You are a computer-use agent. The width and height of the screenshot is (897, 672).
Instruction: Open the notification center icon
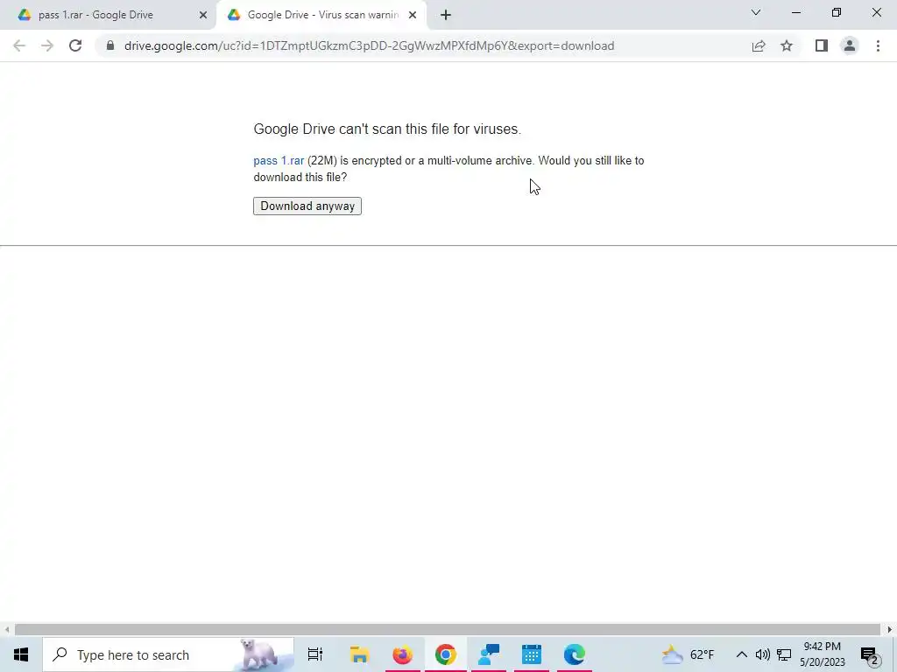(870, 655)
